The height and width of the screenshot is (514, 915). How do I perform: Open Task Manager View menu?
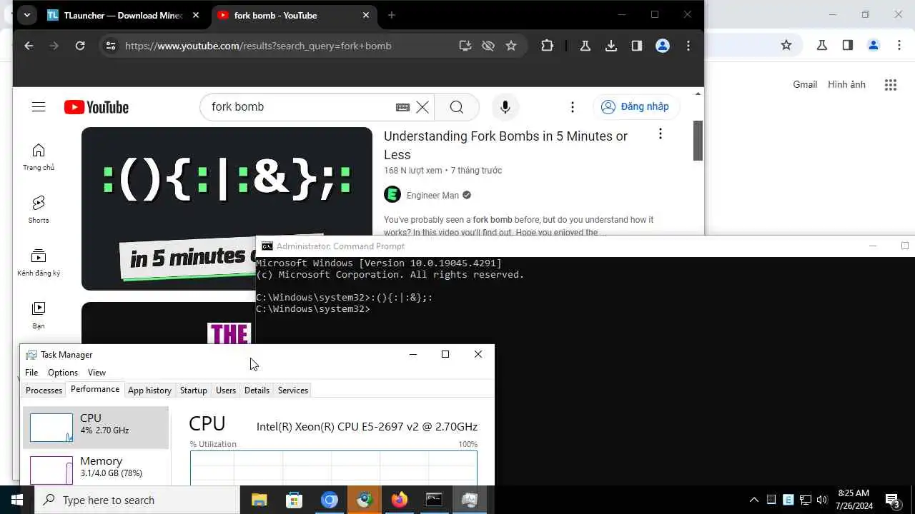tap(97, 373)
